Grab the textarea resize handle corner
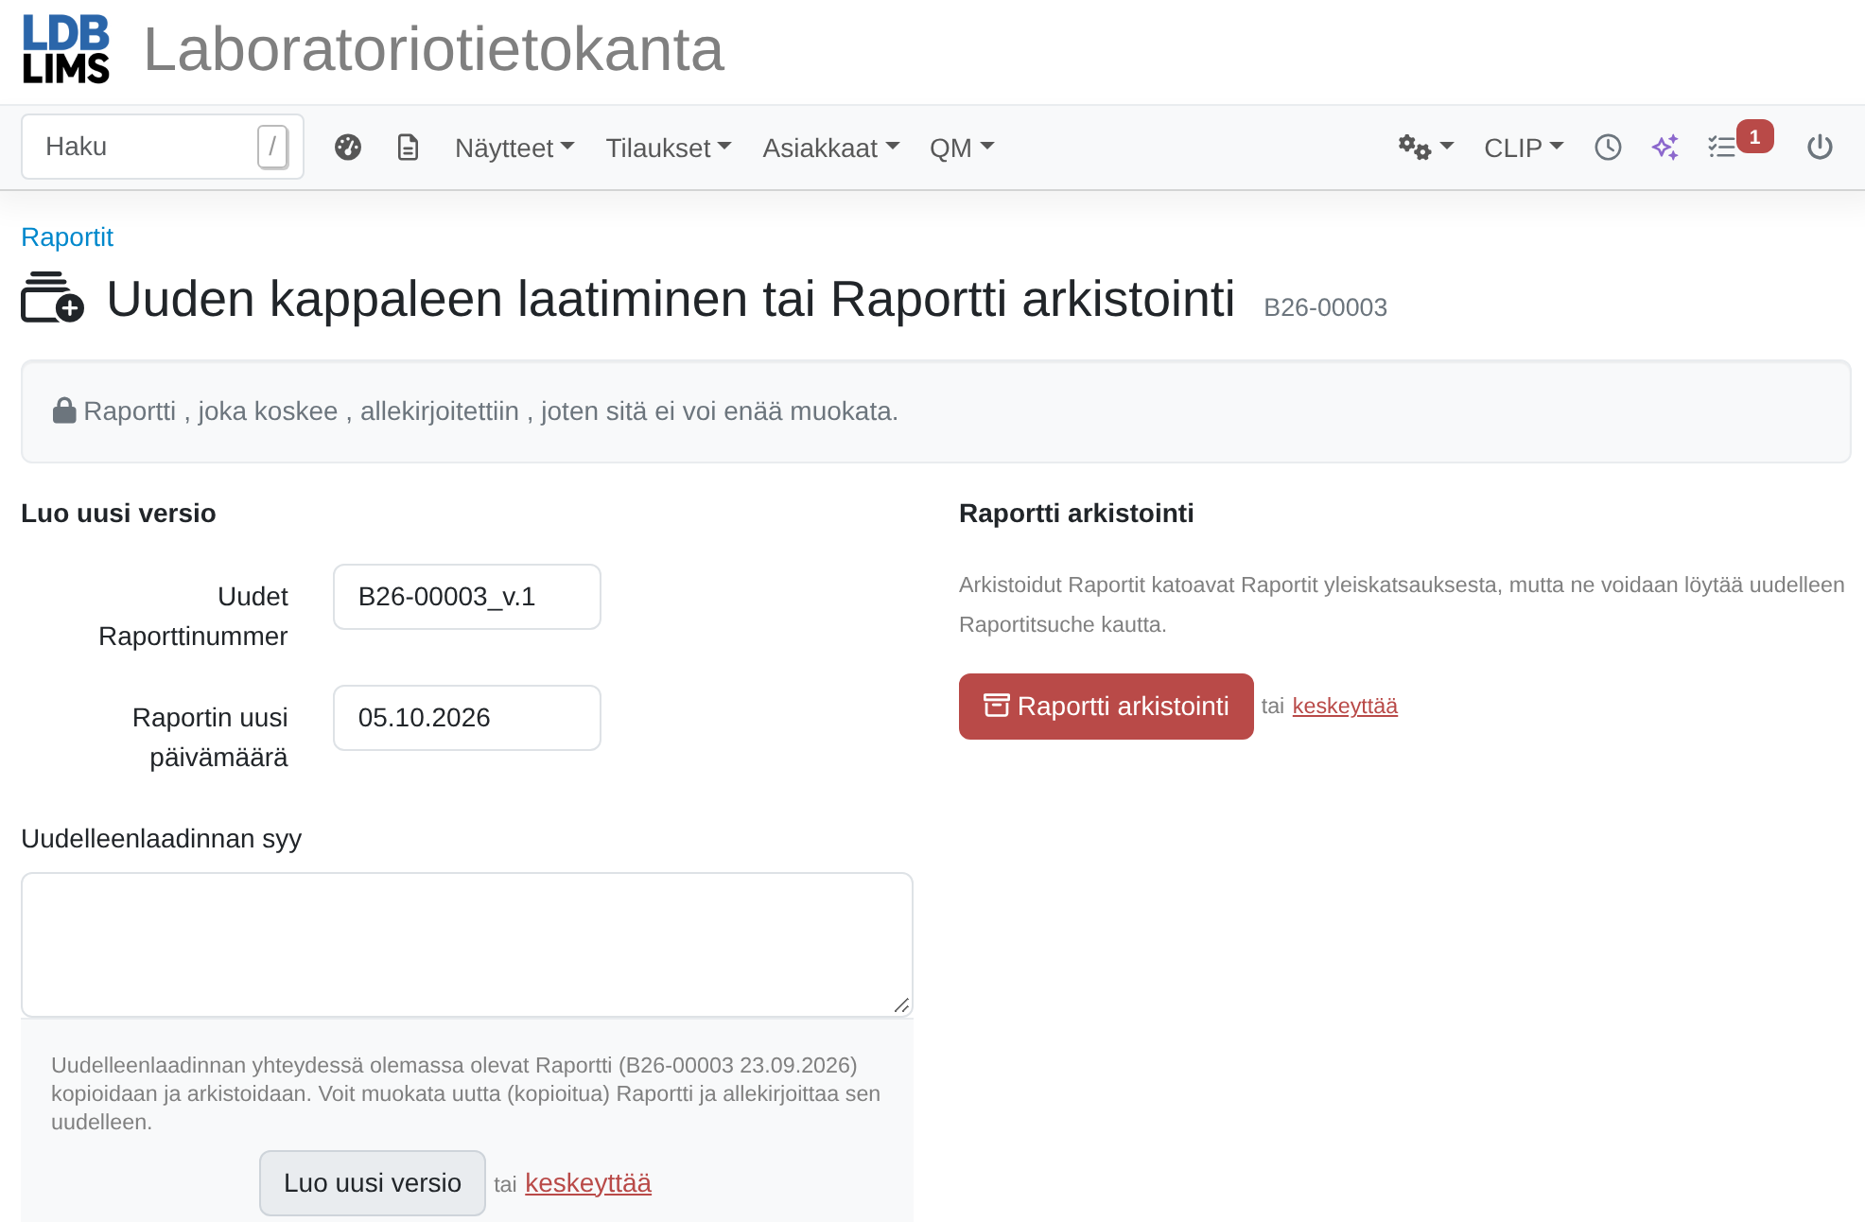Image resolution: width=1865 pixels, height=1222 pixels. (902, 1005)
